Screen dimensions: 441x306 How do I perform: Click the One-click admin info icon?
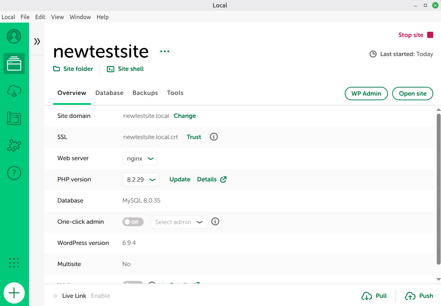pos(215,222)
